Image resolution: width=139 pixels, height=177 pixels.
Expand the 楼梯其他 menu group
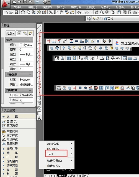pos(4,165)
